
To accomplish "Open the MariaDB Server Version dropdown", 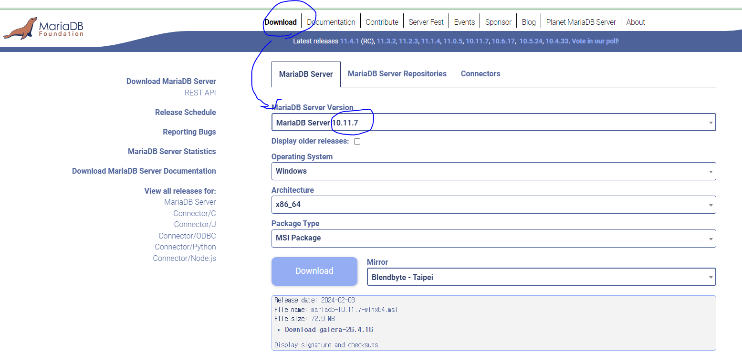I will tap(493, 122).
